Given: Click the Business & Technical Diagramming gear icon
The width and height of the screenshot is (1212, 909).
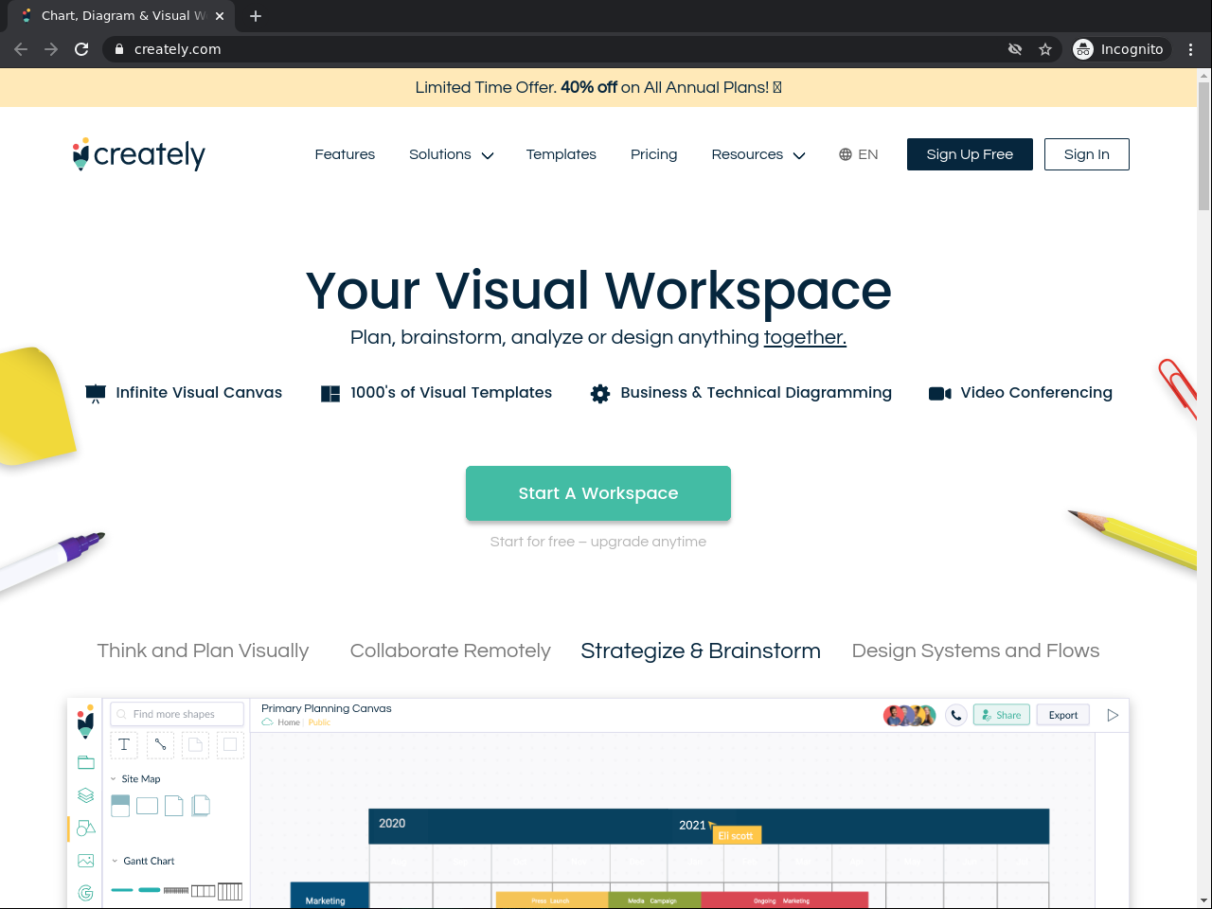Looking at the screenshot, I should [x=600, y=393].
